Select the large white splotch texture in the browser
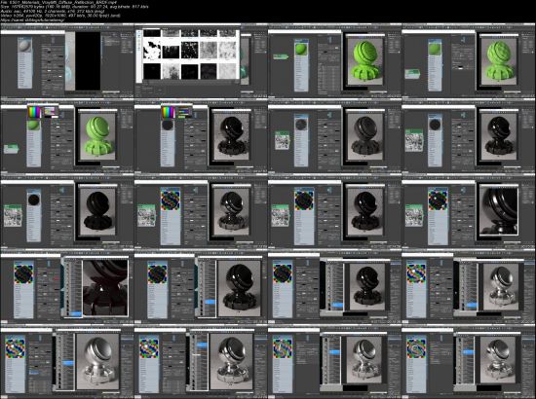 (151, 51)
